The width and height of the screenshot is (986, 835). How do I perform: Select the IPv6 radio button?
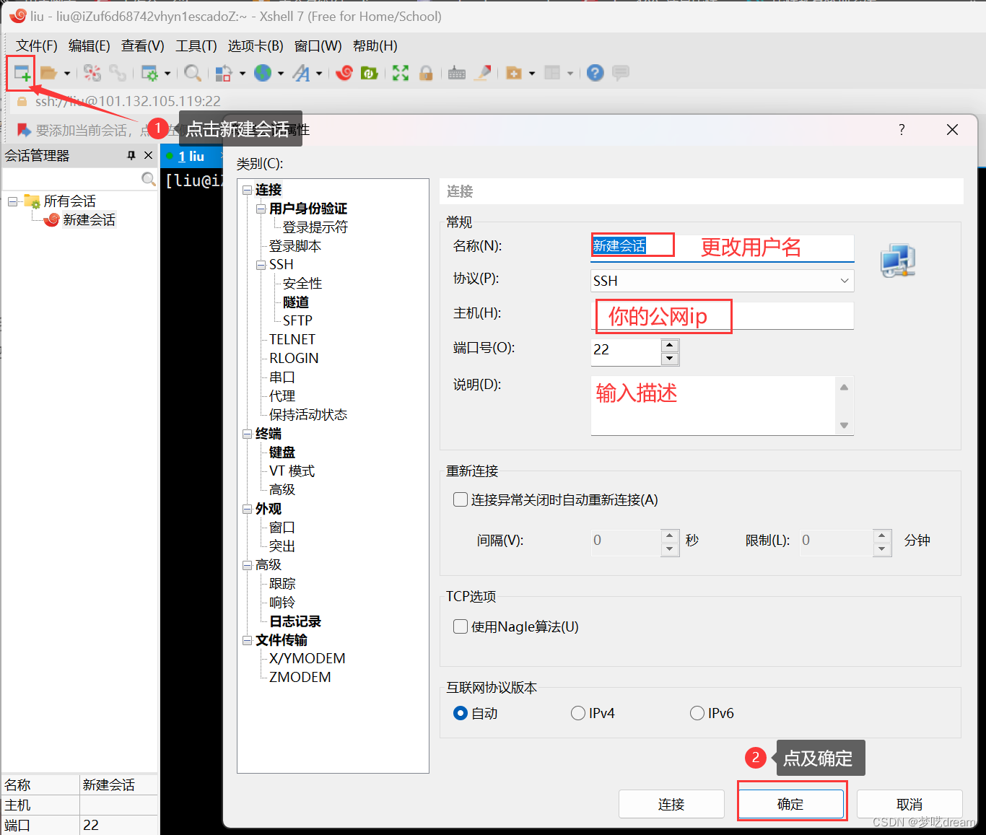697,713
